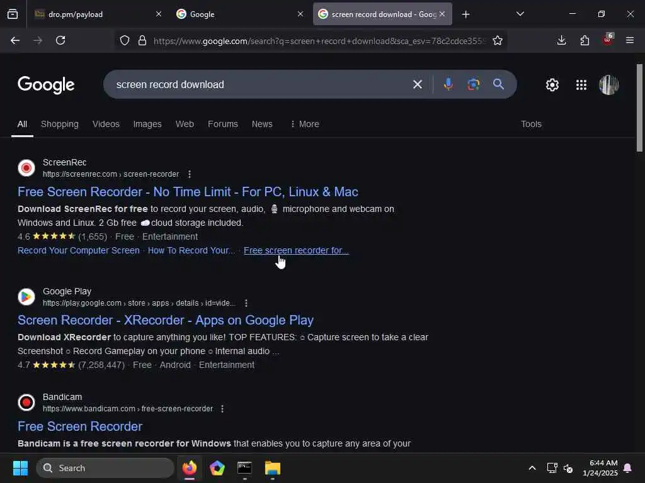
Task: View site security lock information
Action: [x=142, y=40]
